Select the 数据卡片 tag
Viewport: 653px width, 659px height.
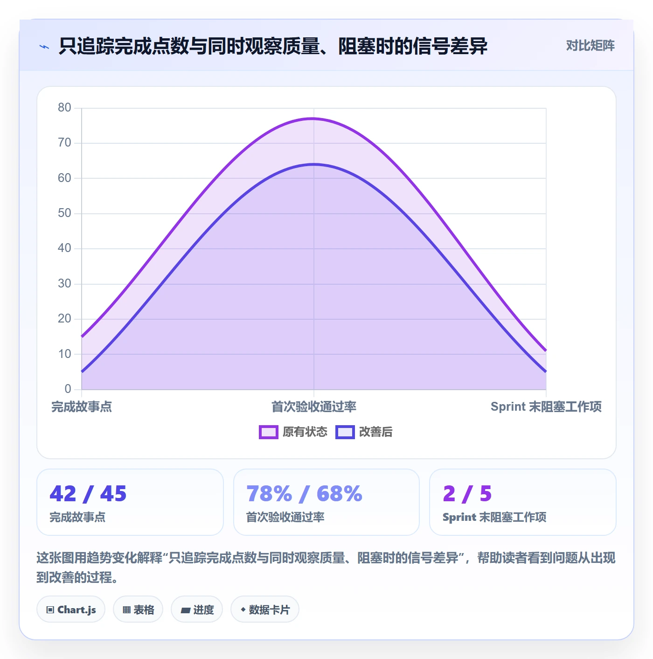coord(265,610)
